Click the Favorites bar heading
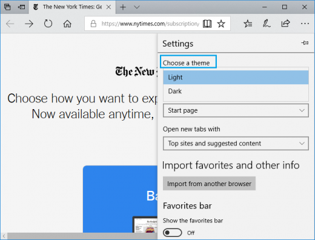Image resolution: width=315 pixels, height=240 pixels. (x=187, y=206)
